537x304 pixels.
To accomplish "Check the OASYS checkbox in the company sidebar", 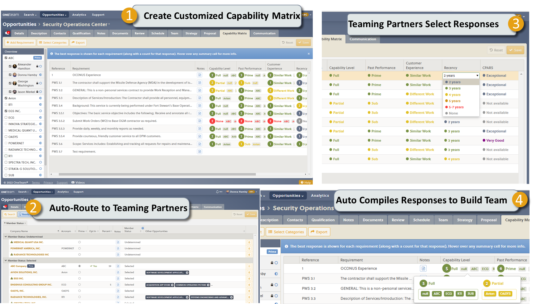I will (6, 137).
